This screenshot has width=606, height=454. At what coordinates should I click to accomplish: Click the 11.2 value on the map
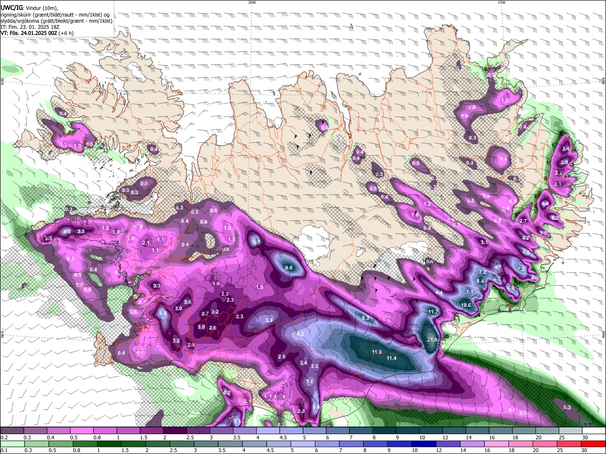[x=433, y=312]
